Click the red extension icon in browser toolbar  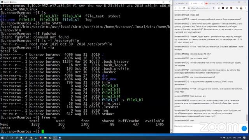[x=231, y=8]
